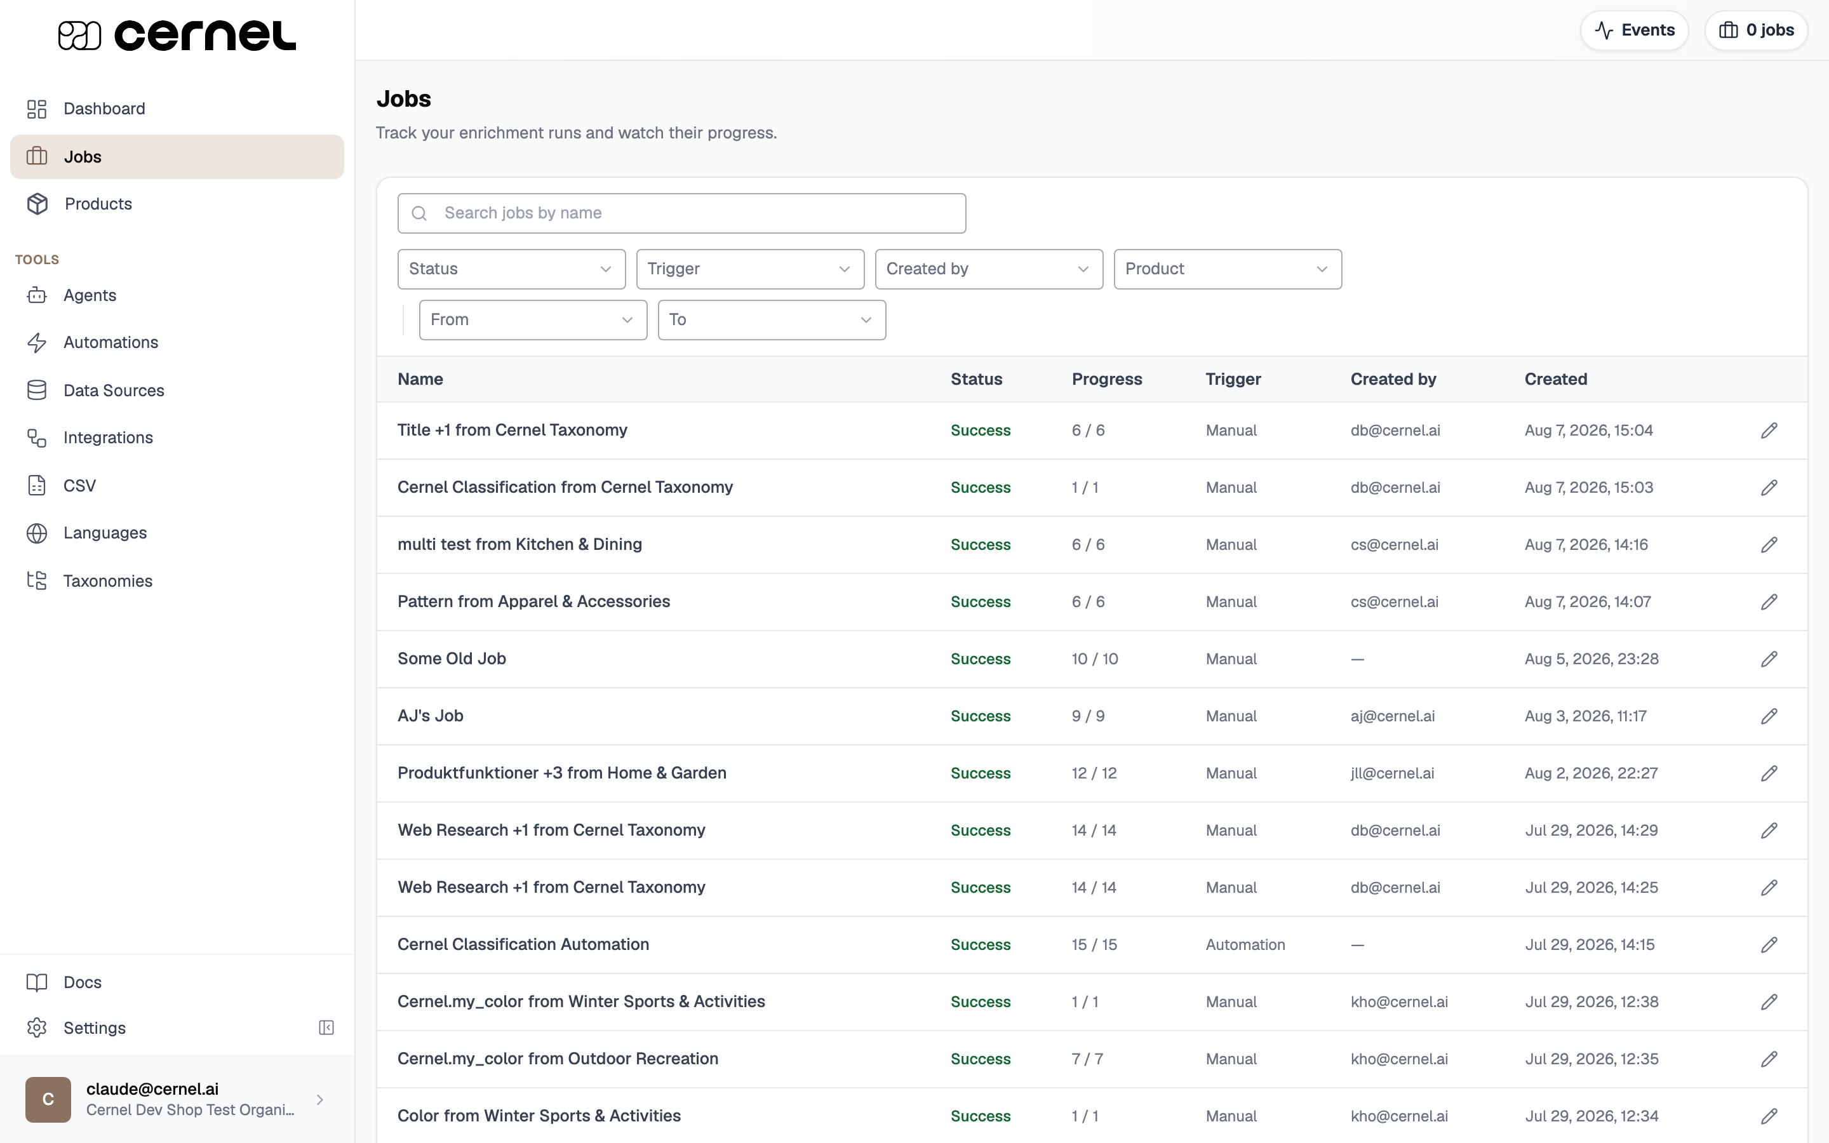Open the Created by filter dropdown
The width and height of the screenshot is (1829, 1143).
tap(989, 269)
